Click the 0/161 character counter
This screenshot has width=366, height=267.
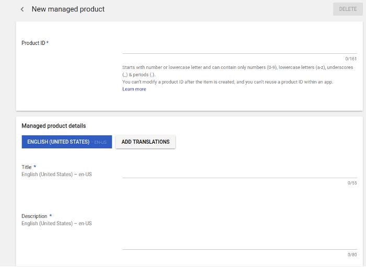click(x=351, y=59)
